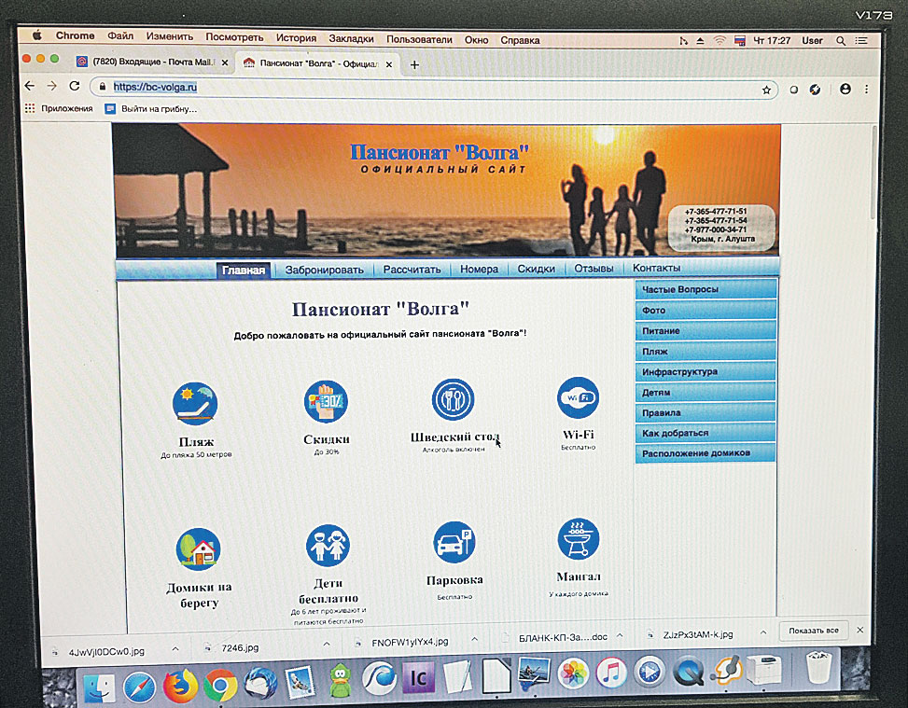The width and height of the screenshot is (908, 708).
Task: Open the 7246.jpg download chevron menu
Action: 327,644
